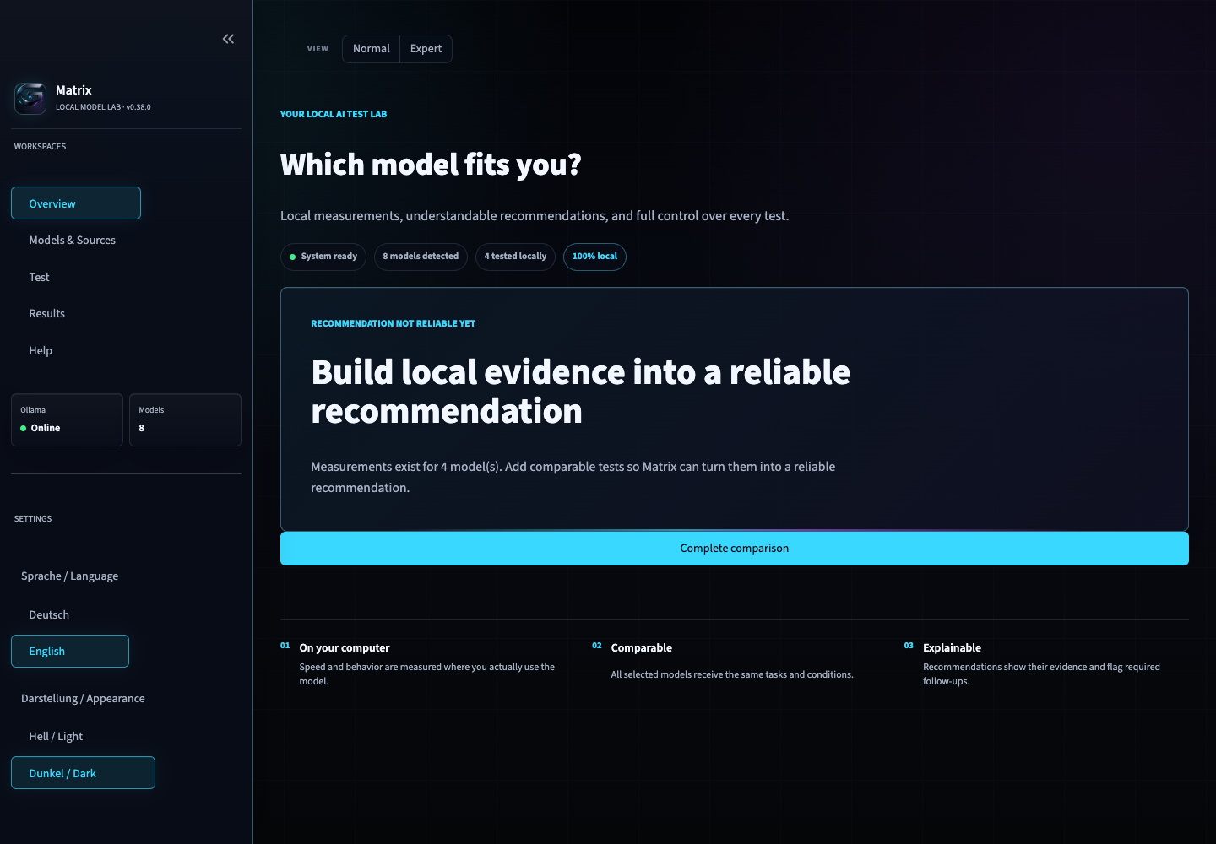This screenshot has width=1216, height=844.
Task: Choose the Hell / Light appearance
Action: [56, 737]
